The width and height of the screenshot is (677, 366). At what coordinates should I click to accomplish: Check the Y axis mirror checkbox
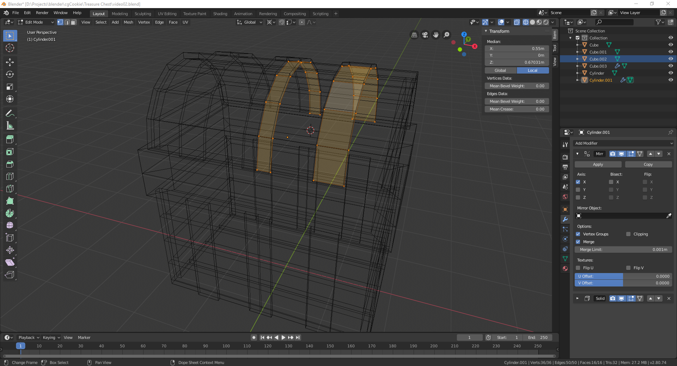578,190
